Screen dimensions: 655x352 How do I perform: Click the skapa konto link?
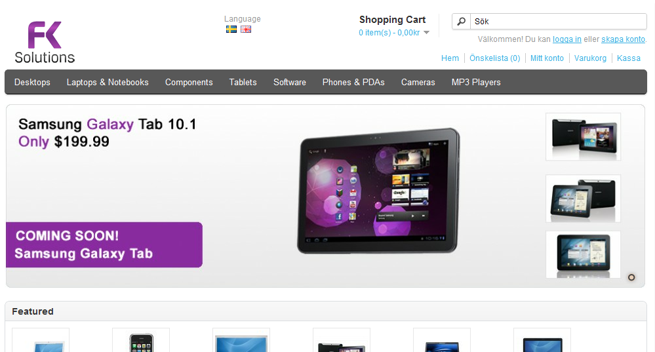tap(624, 39)
